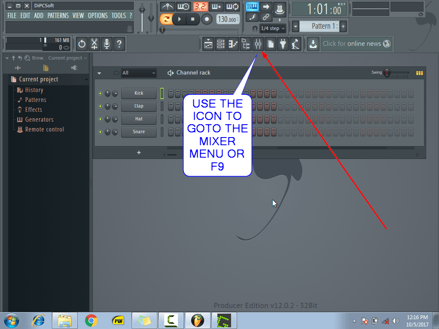The height and width of the screenshot is (329, 439).
Task: Select the Hat channel button
Action: 139,119
